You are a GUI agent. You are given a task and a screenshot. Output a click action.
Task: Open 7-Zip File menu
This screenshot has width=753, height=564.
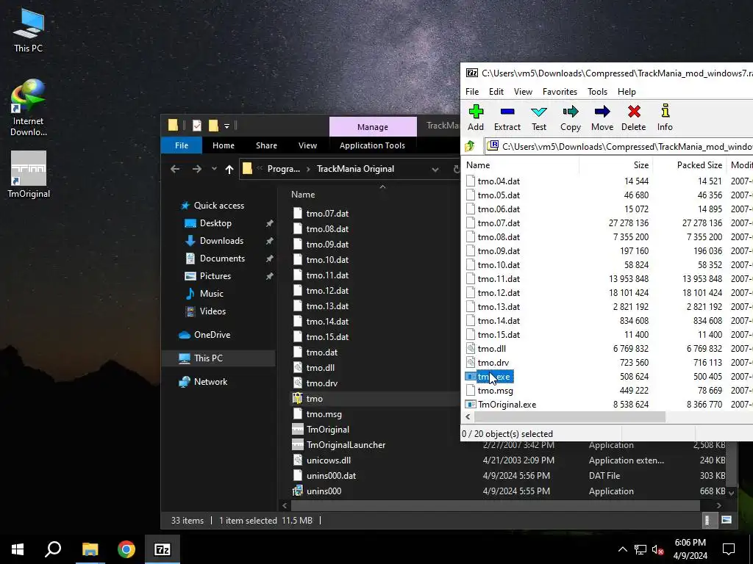472,92
